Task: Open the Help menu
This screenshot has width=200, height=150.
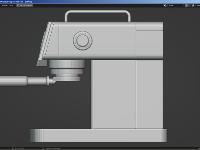Action: (x=11, y=5)
